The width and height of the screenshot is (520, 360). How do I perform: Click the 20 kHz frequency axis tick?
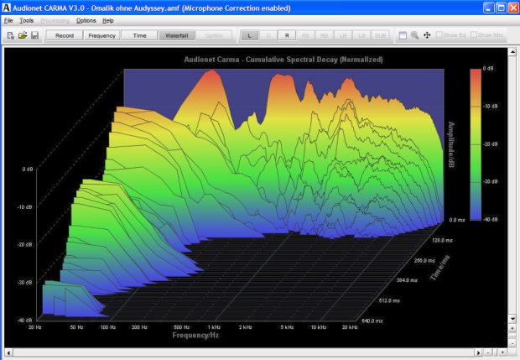pyautogui.click(x=351, y=327)
